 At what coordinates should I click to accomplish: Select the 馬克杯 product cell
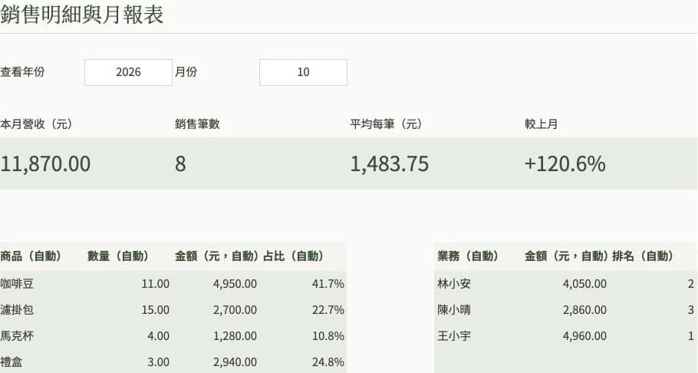click(x=17, y=336)
